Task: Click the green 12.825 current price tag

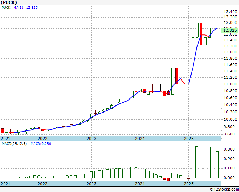Action: (x=230, y=30)
